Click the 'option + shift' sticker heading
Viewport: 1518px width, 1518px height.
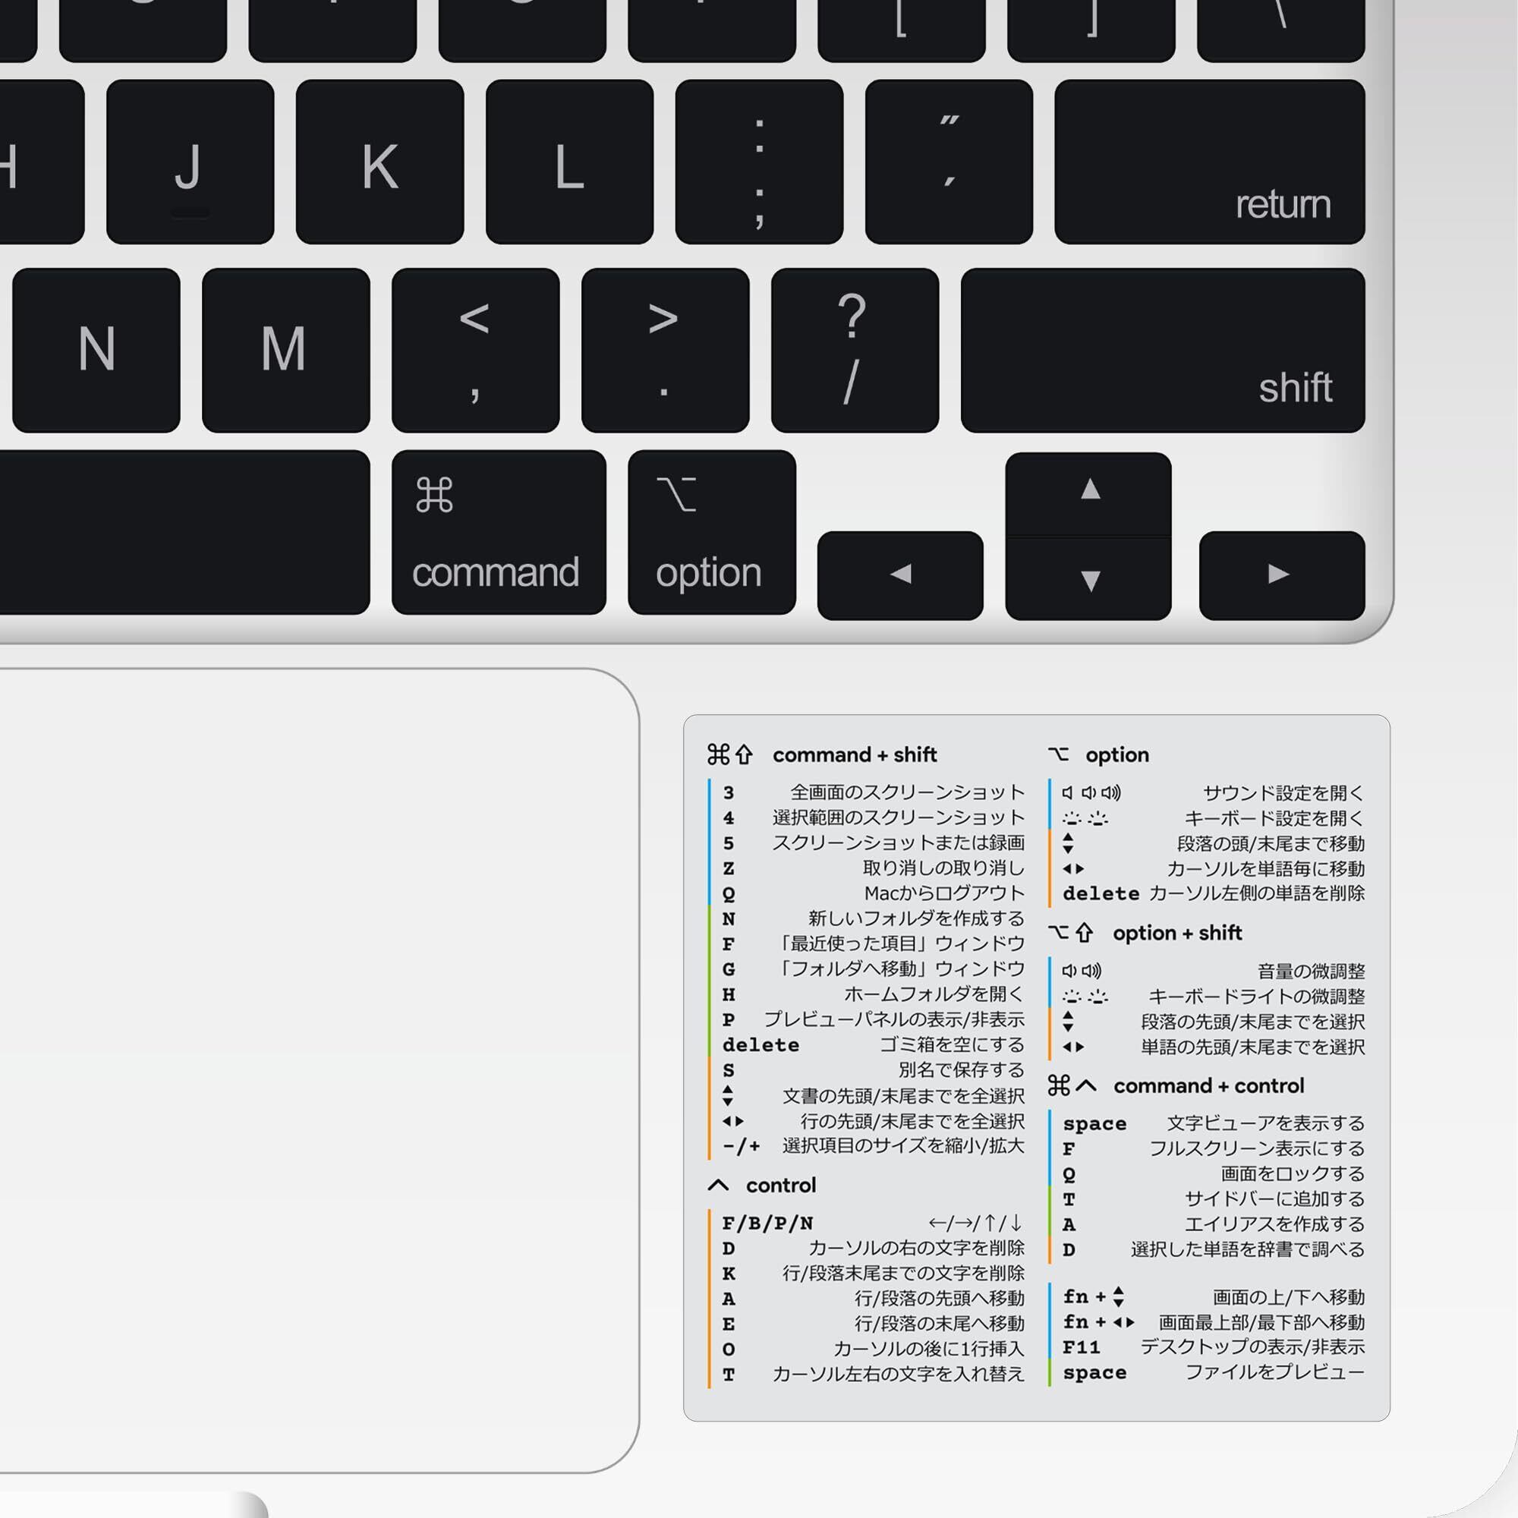coord(1177,933)
